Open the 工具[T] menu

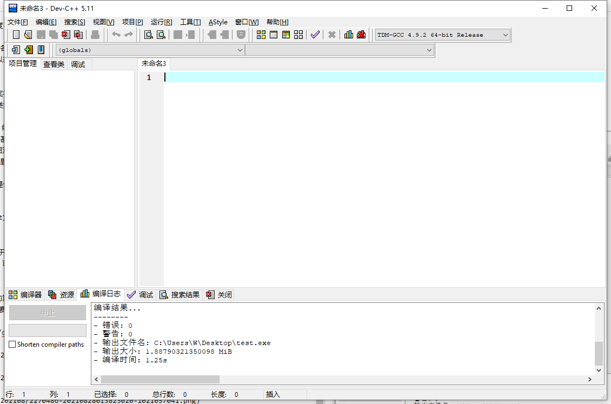[190, 22]
